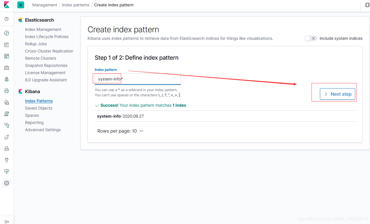Open the Uptime monitoring icon
This screenshot has width=370, height=224.
click(x=6, y=137)
